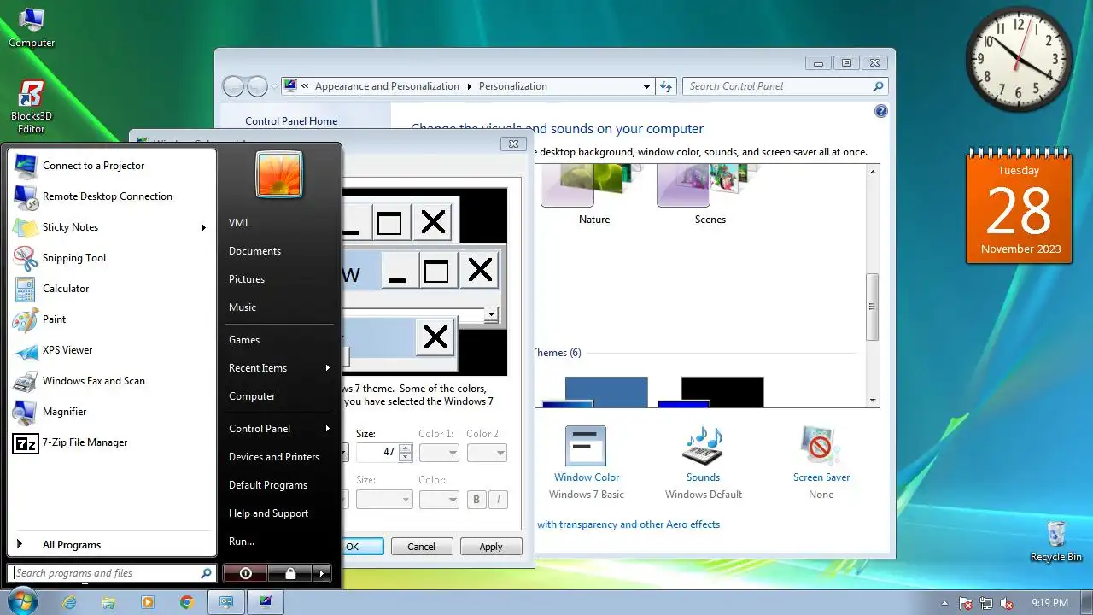Open Documents from the Start menu
The image size is (1093, 615).
279,251
